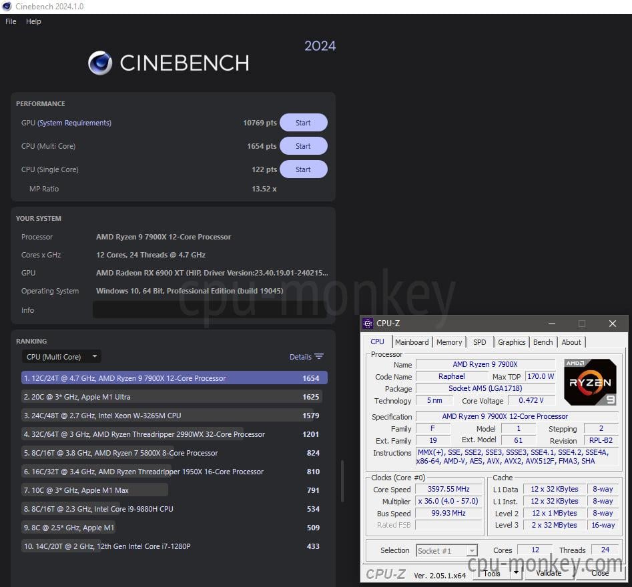Switch to Mainboard tab in CPU-Z
Screen dimensions: 632x587
pos(412,342)
